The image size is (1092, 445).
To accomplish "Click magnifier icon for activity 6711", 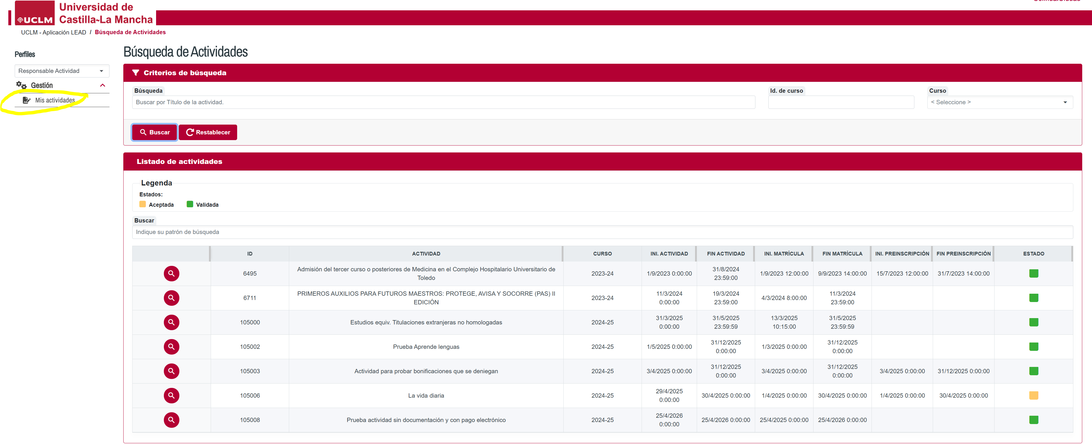I will click(x=171, y=298).
